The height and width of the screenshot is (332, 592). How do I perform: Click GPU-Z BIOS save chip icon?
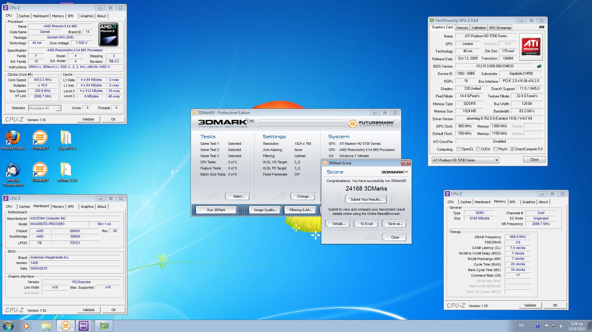539,66
